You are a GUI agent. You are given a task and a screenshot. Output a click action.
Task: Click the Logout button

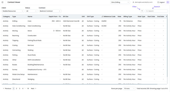click(161, 2)
